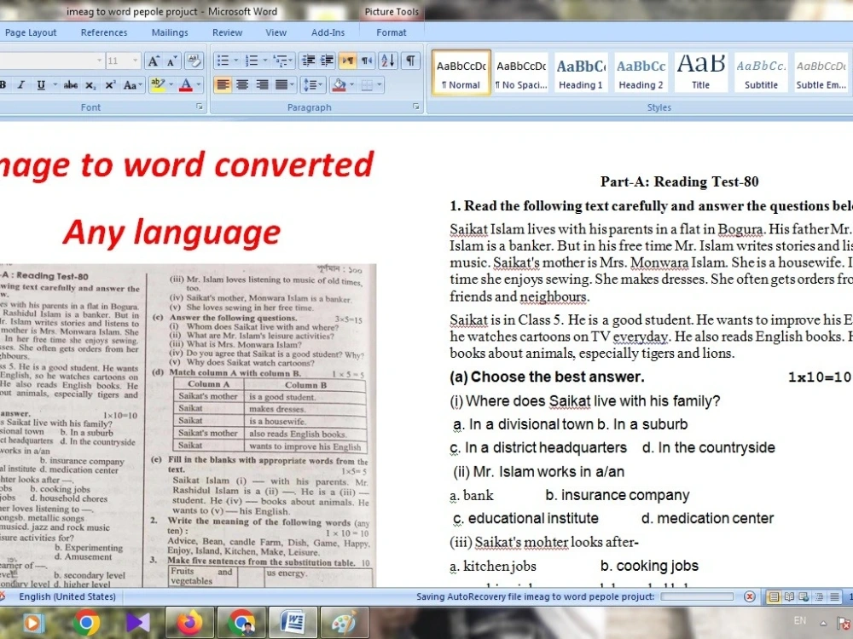Open the font name dropdown arrow
853x639 pixels.
point(99,60)
